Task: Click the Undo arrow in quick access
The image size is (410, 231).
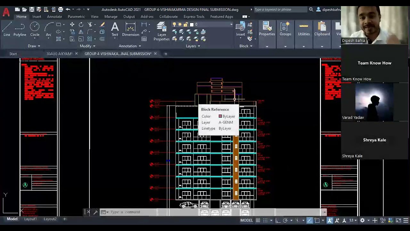Action: (x=68, y=9)
